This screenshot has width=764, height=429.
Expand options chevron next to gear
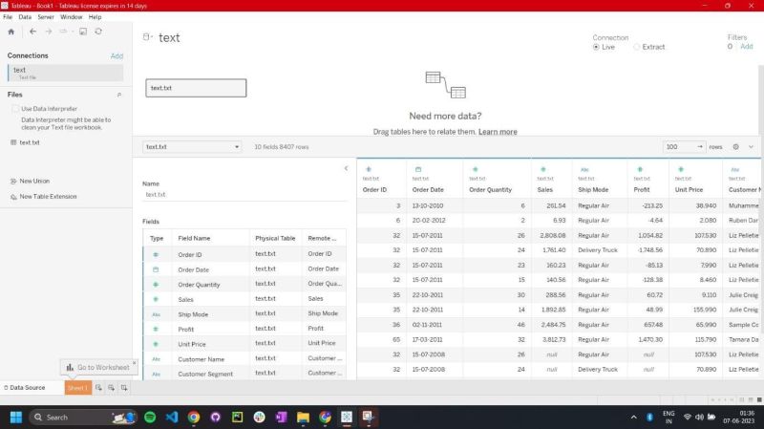click(x=751, y=147)
